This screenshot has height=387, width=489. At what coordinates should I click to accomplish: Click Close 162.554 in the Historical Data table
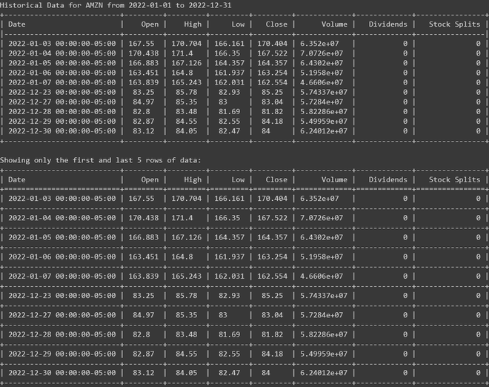click(272, 82)
